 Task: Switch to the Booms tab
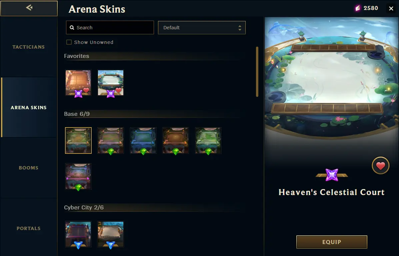[x=29, y=168]
